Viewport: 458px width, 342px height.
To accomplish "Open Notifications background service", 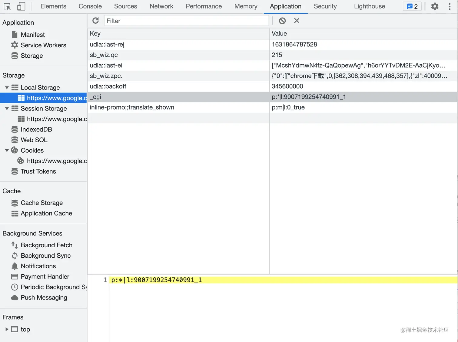I will (x=38, y=266).
